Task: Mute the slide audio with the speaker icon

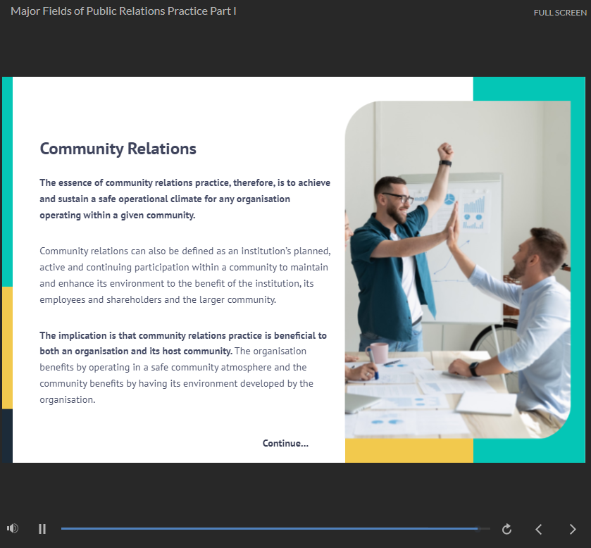Action: (x=13, y=529)
